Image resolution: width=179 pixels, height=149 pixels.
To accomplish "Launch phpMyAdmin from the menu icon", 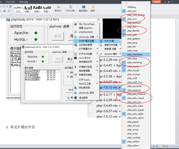I will pos(75,32).
